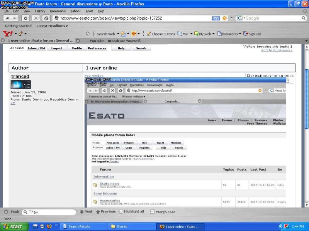Open the New window link

(94, 75)
